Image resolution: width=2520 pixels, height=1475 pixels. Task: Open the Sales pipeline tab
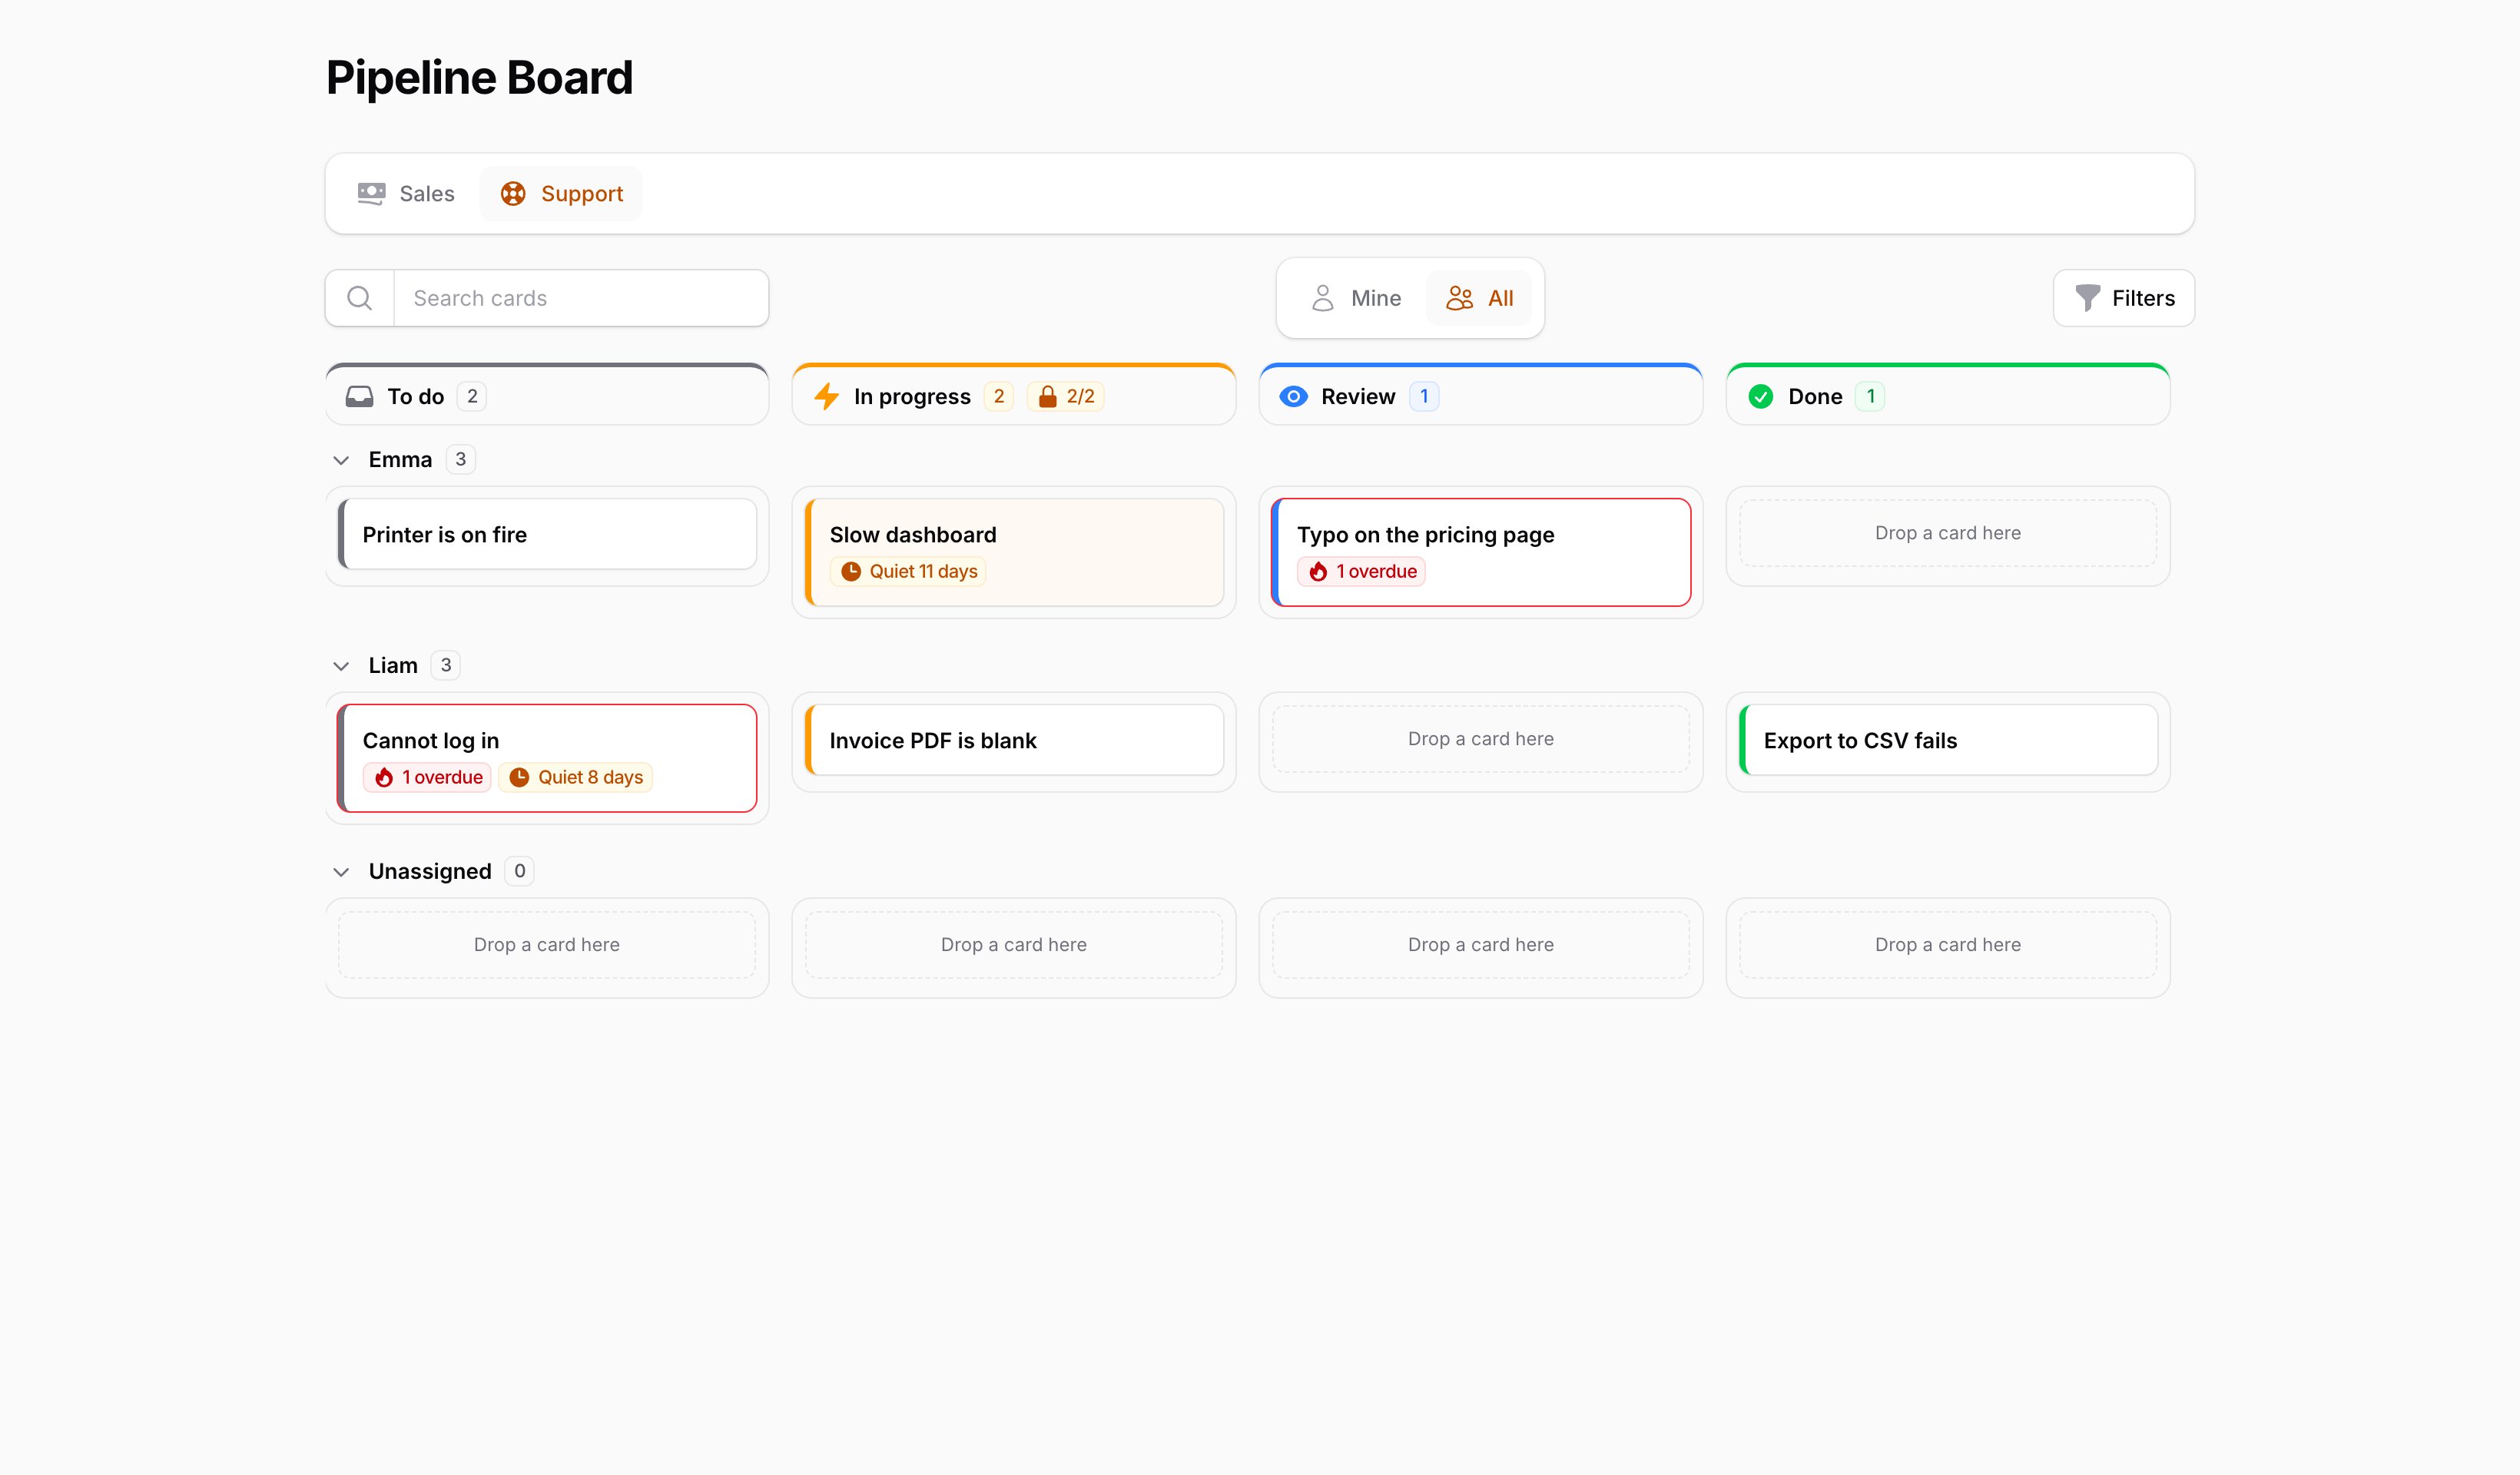point(406,194)
